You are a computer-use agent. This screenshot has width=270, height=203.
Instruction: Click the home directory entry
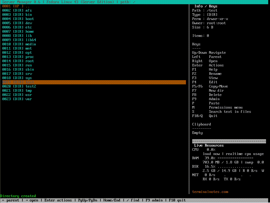[18, 31]
